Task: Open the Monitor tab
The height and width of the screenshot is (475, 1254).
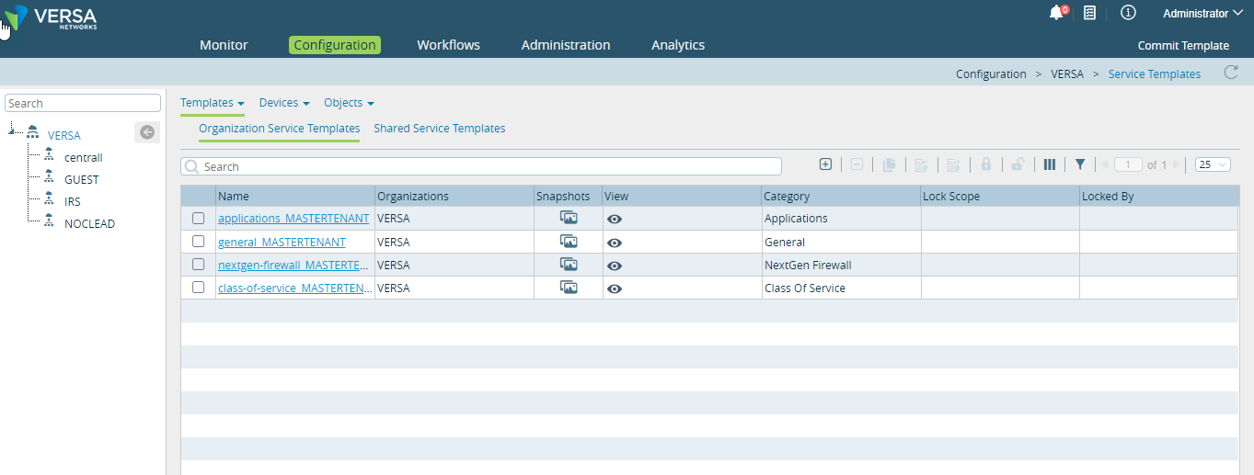Action: coord(224,44)
